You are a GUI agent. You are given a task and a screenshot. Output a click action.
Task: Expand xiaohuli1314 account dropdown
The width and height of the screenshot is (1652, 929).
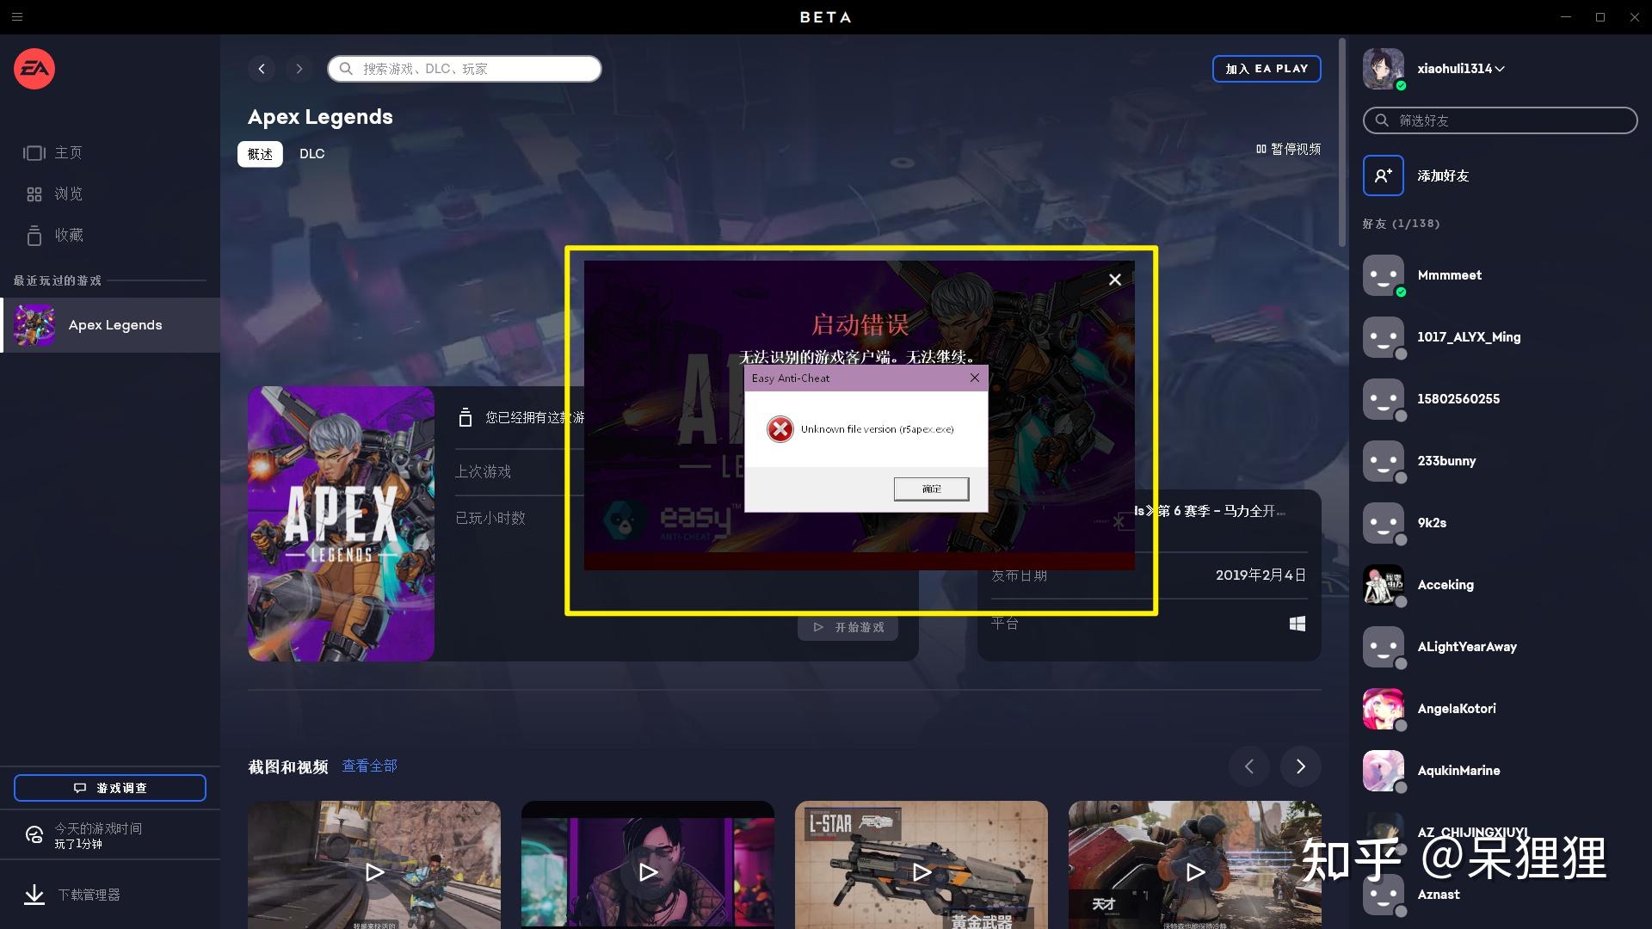coord(1499,69)
